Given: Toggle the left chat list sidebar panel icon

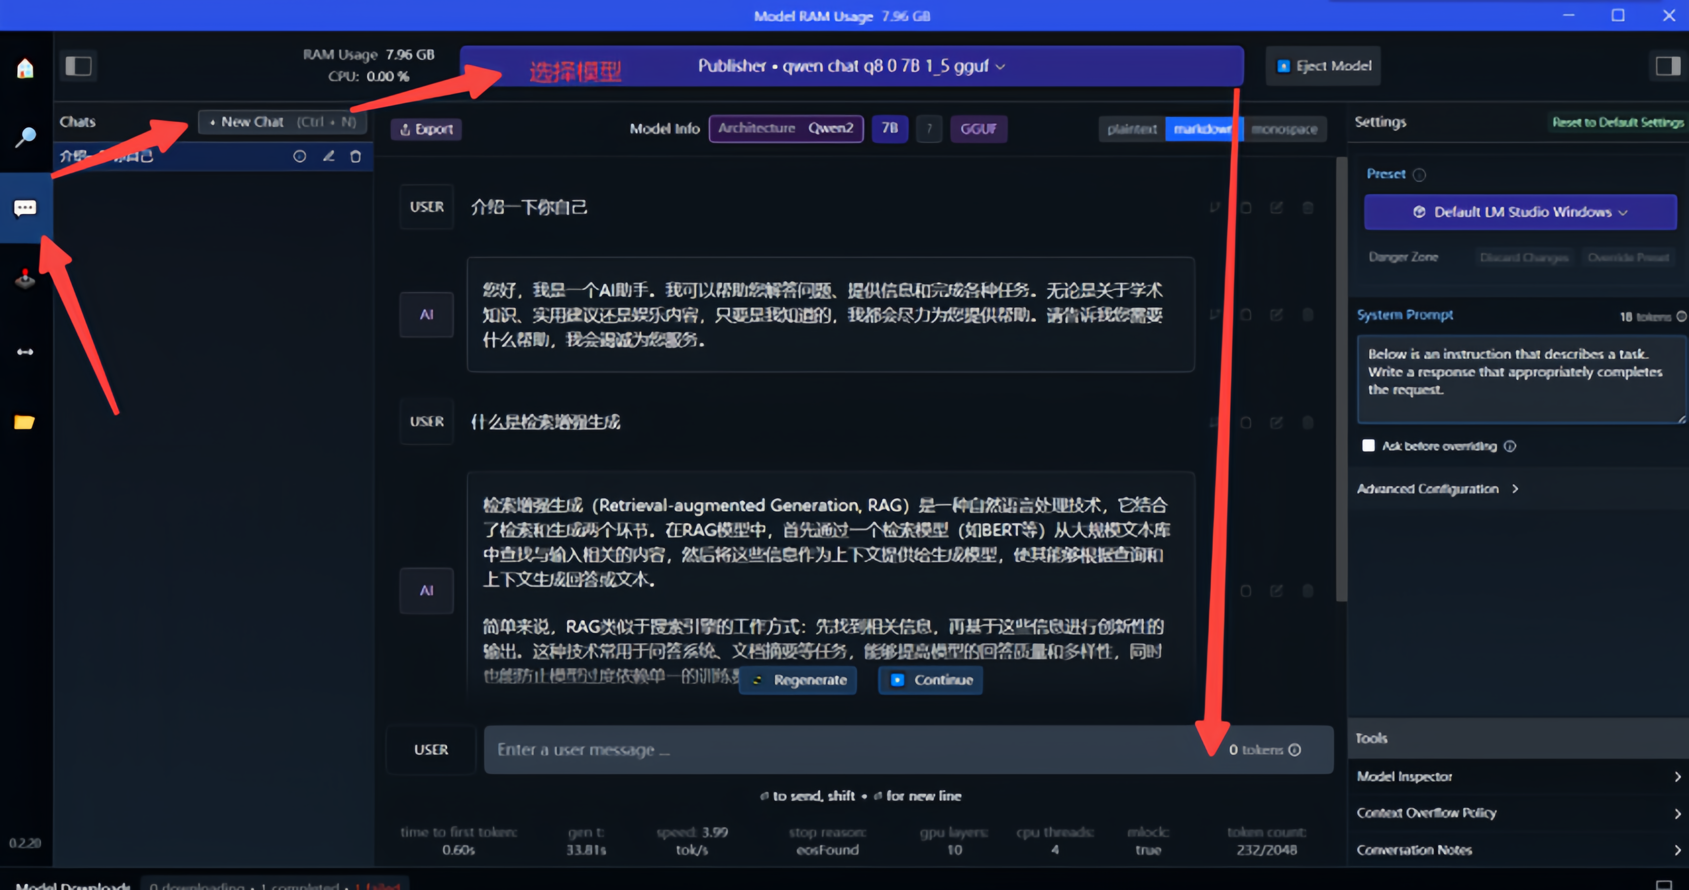Looking at the screenshot, I should [x=78, y=66].
